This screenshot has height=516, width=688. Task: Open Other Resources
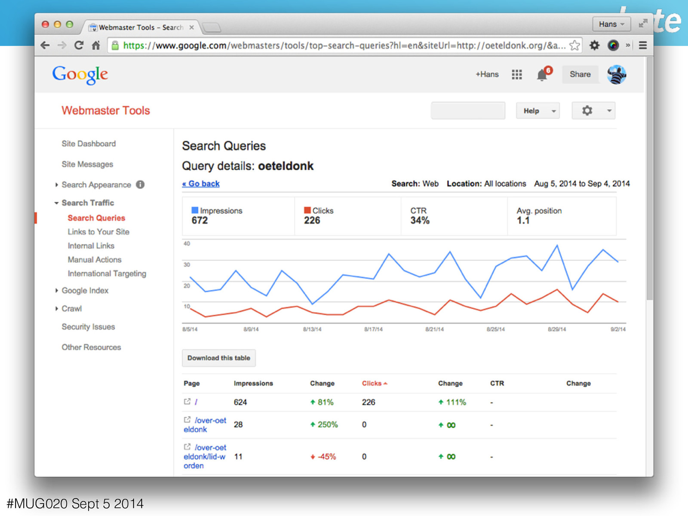pos(91,347)
